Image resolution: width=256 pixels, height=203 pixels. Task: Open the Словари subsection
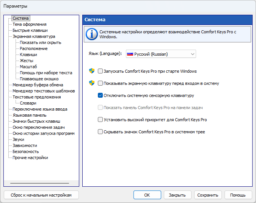(x=28, y=103)
